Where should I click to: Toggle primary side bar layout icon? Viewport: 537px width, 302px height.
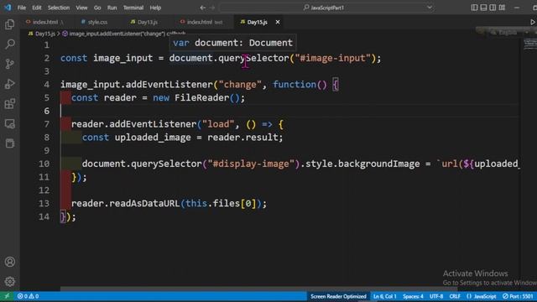coord(474,8)
